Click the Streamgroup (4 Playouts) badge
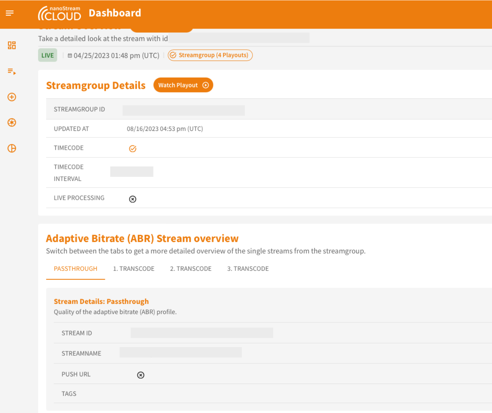Viewport: 492px width, 413px height. click(x=210, y=55)
